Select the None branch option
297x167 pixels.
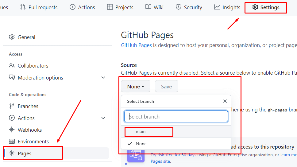click(176, 144)
